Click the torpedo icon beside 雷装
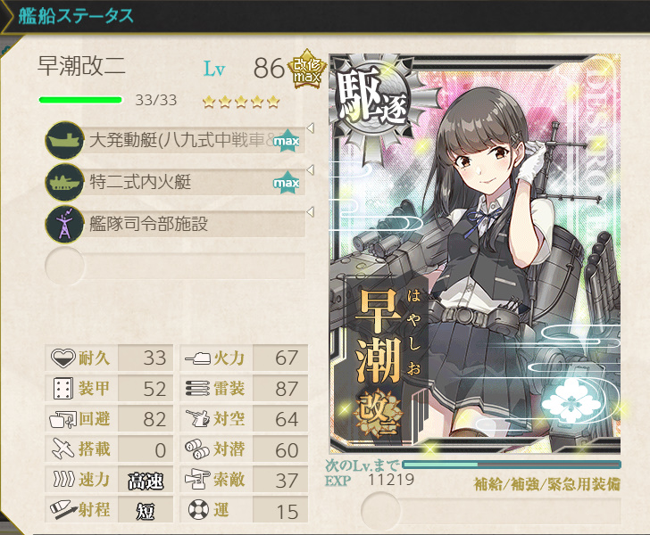The height and width of the screenshot is (535, 650). 197,389
